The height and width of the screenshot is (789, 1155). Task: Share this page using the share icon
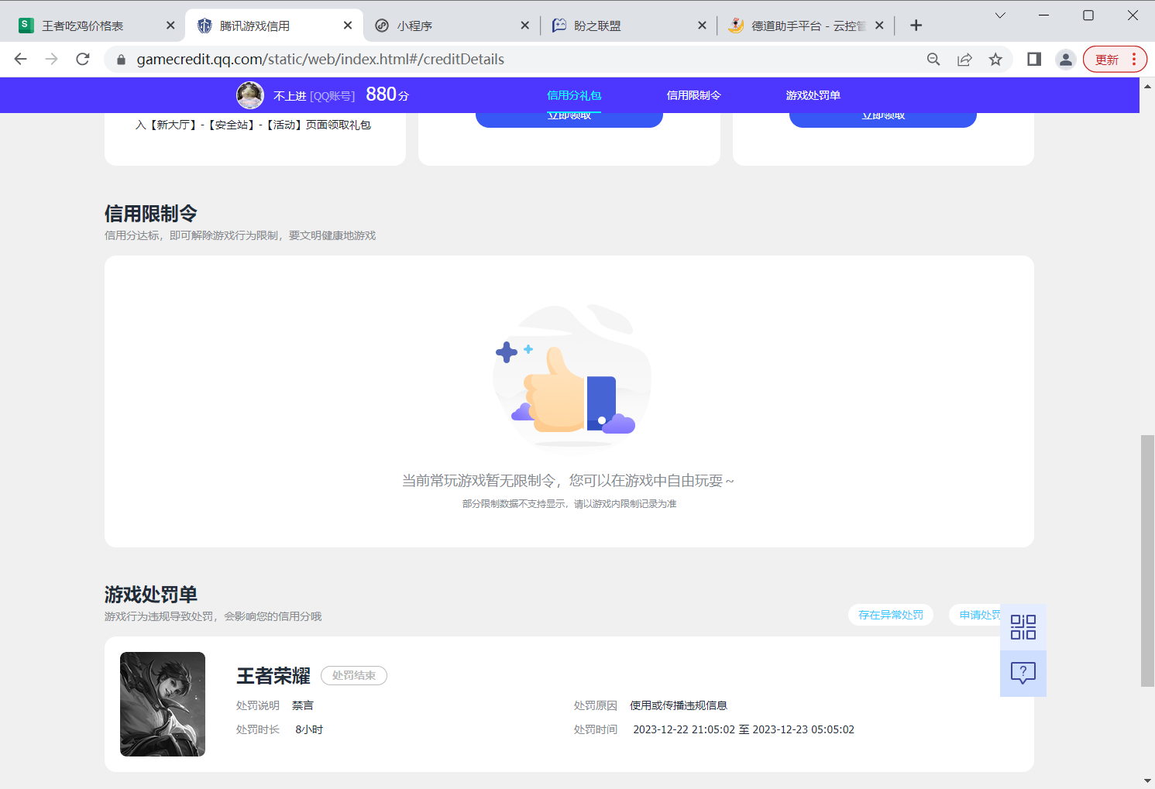click(x=964, y=60)
